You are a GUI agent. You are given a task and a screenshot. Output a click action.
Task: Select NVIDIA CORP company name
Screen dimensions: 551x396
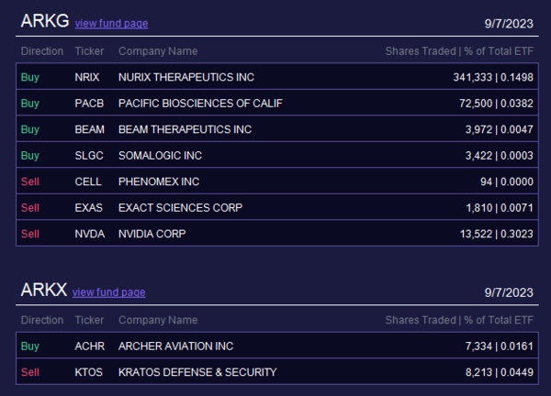pyautogui.click(x=152, y=234)
